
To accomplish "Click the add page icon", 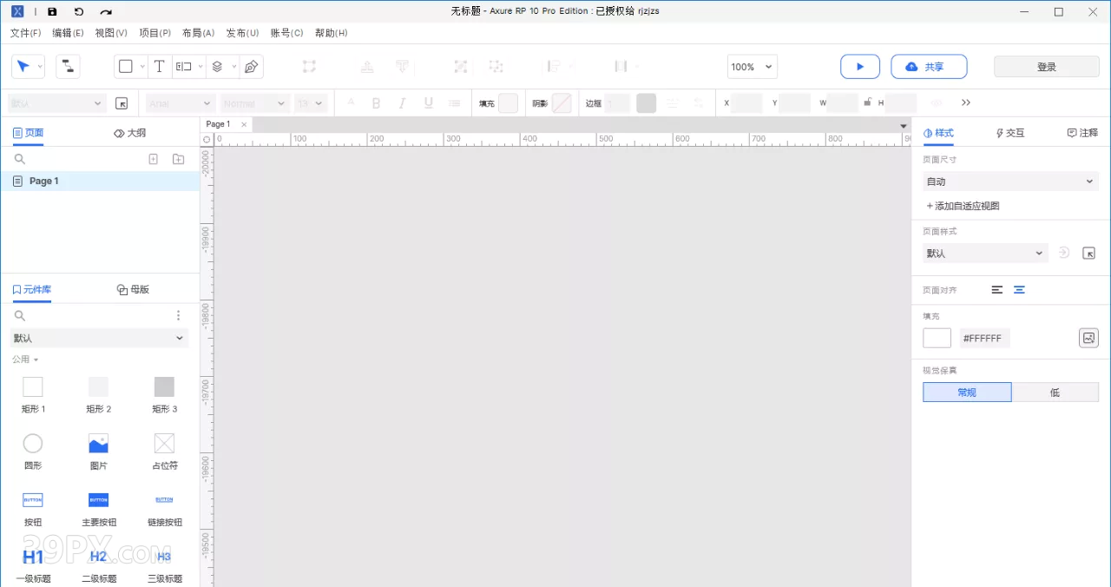I will tap(153, 159).
